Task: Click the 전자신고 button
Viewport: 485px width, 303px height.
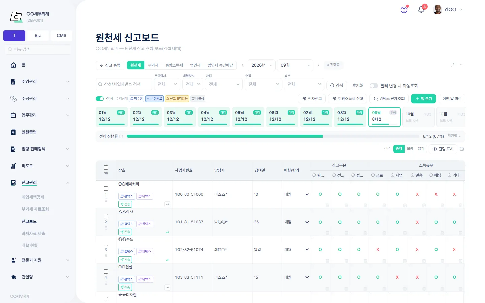Action: pyautogui.click(x=312, y=99)
